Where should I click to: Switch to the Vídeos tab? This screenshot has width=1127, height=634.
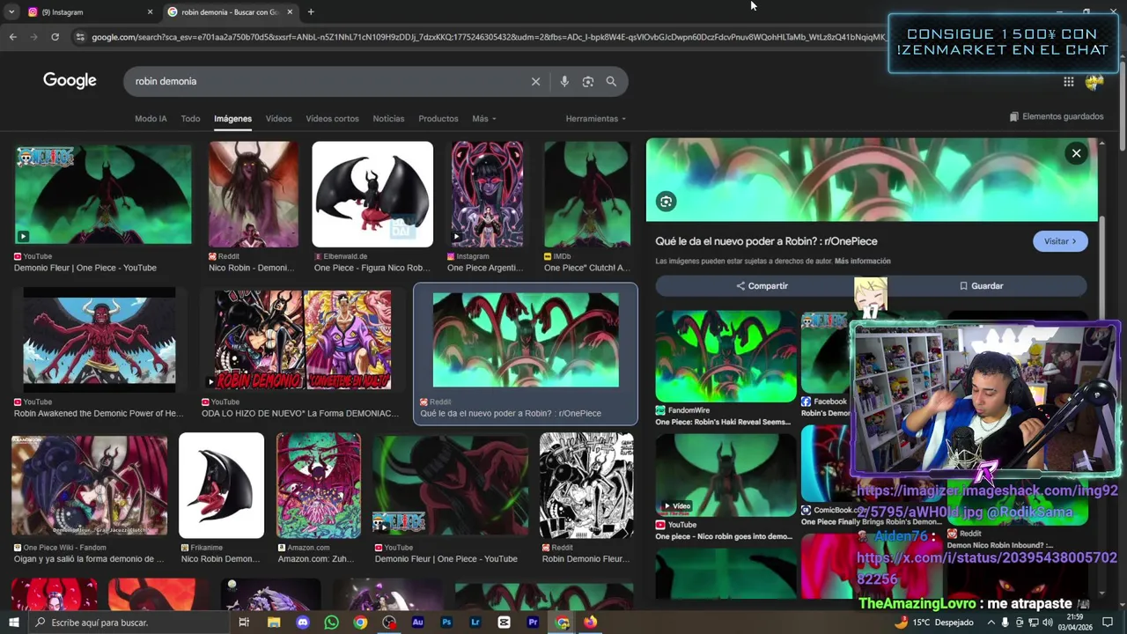(278, 119)
